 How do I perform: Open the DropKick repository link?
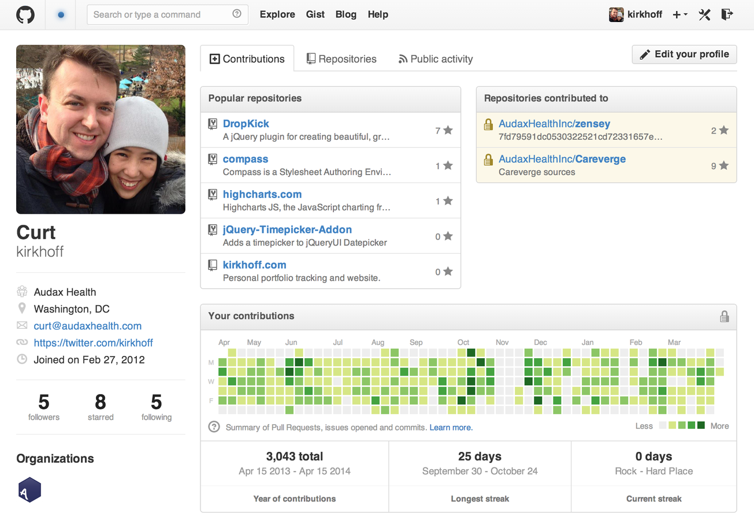[246, 124]
